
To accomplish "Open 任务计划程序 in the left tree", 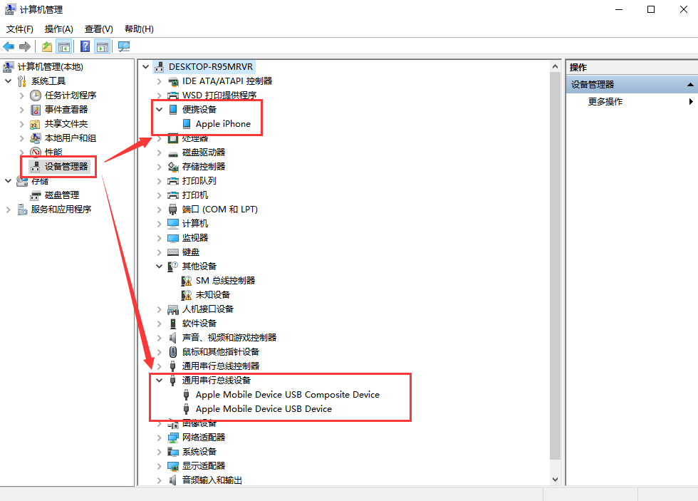I will tap(71, 95).
